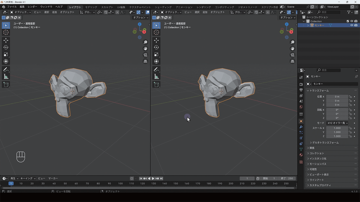This screenshot has height=202, width=360.
Task: Open the Tool properties tab
Action: click(x=301, y=77)
